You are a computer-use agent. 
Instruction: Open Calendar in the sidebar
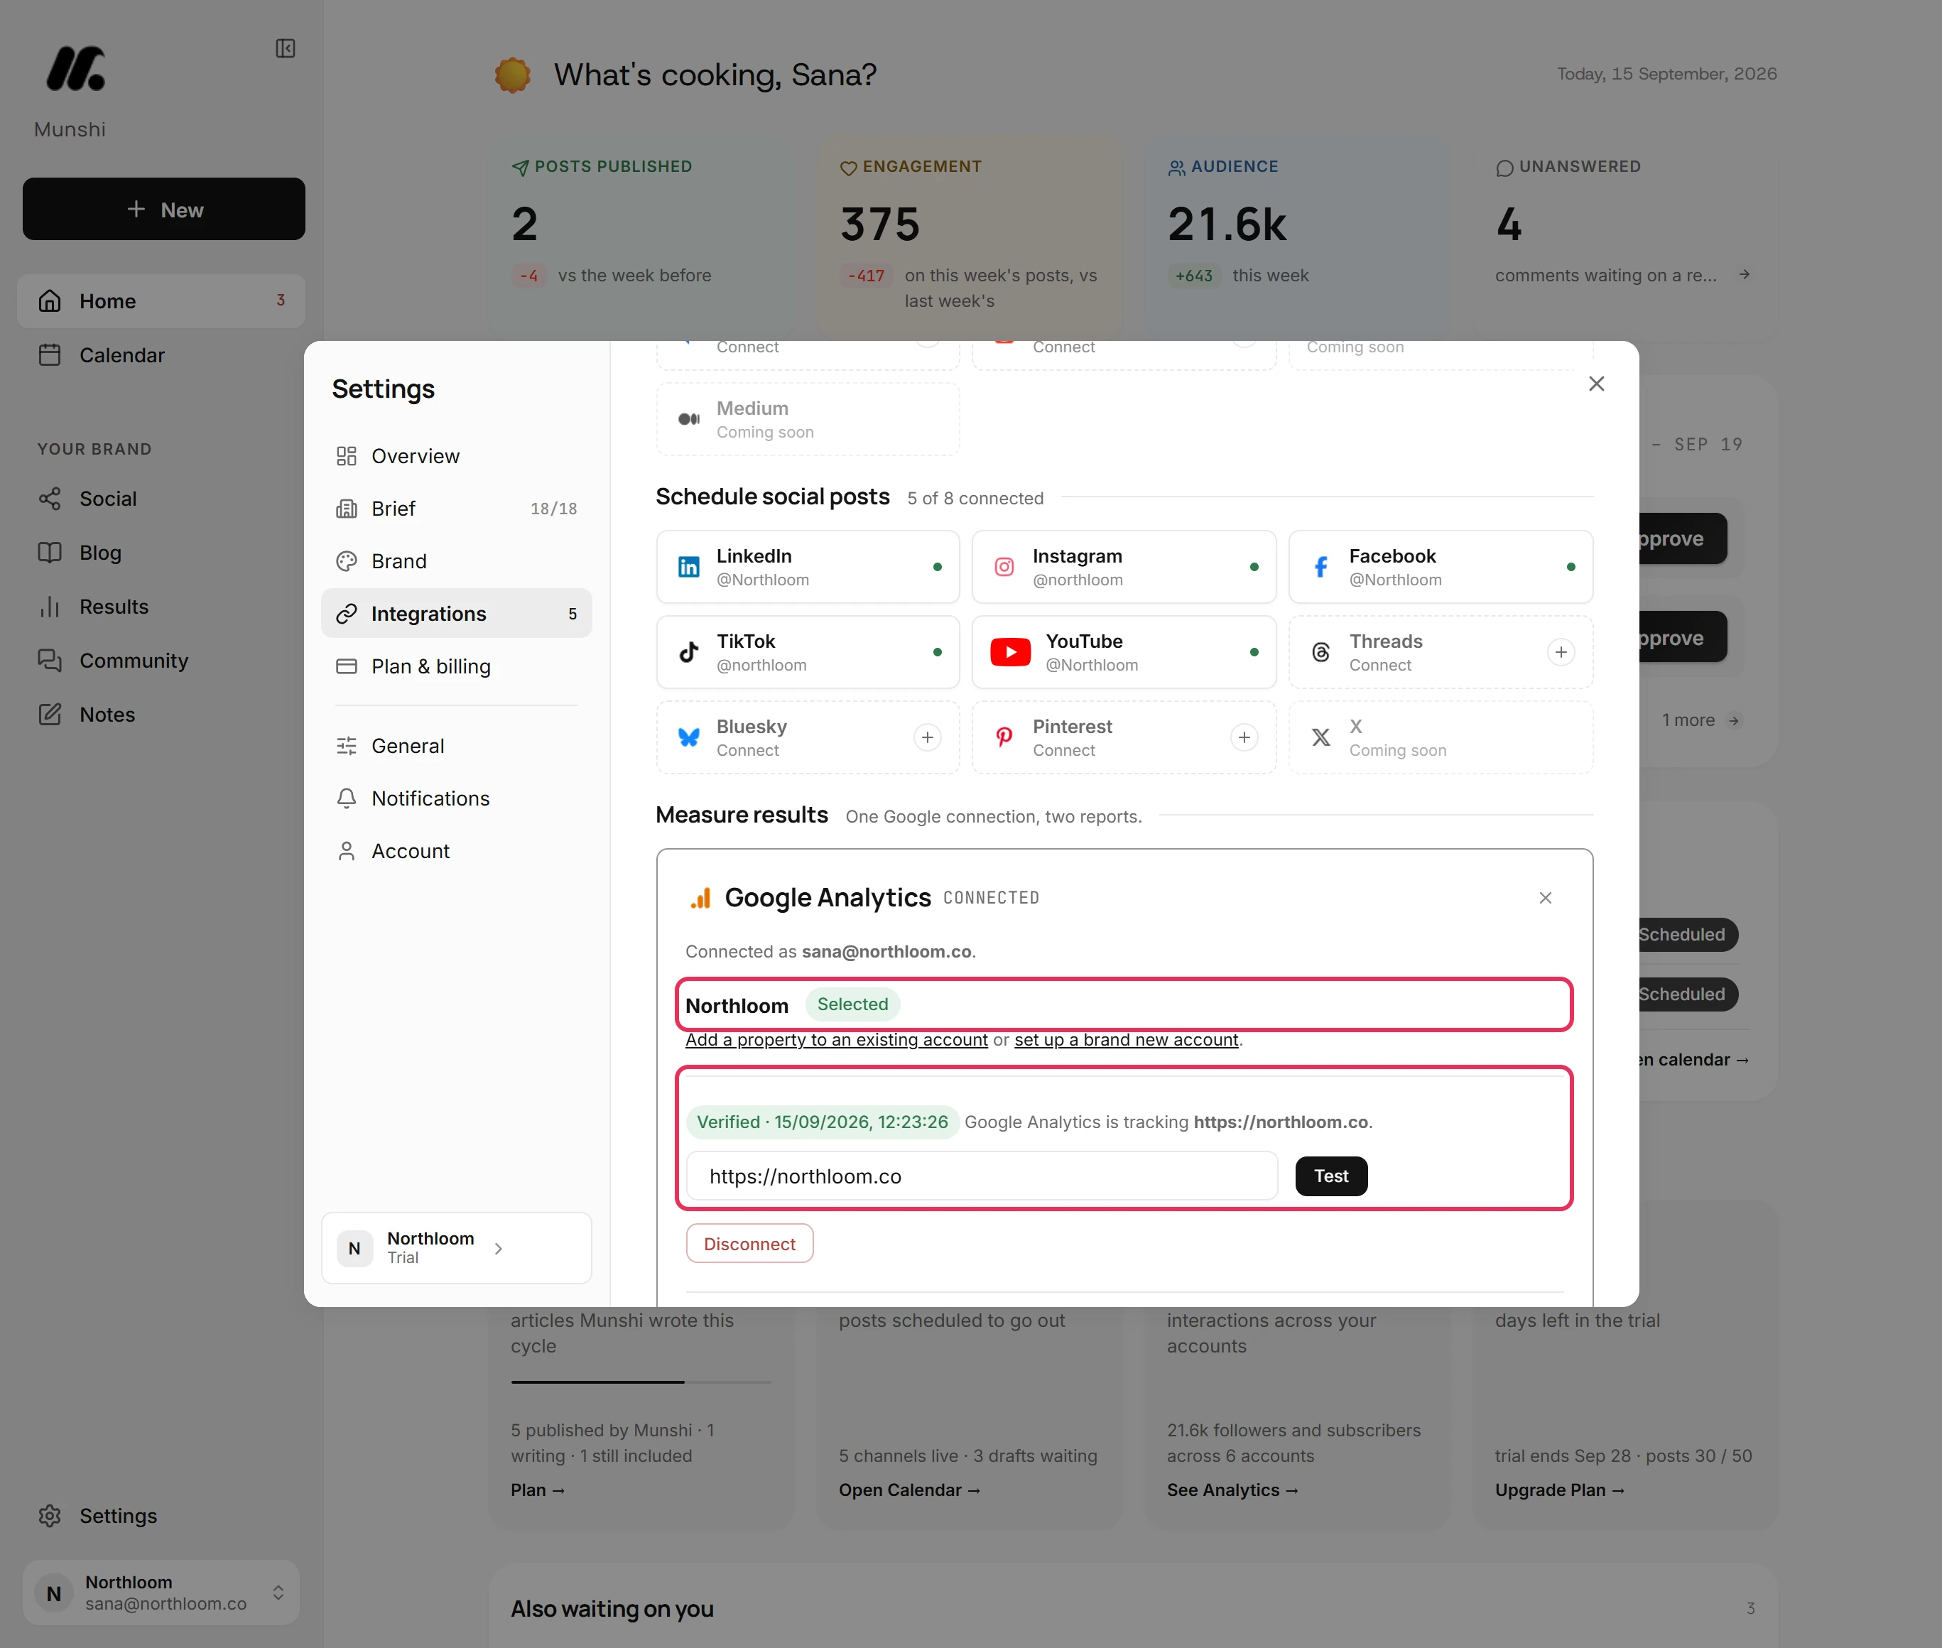coord(161,355)
